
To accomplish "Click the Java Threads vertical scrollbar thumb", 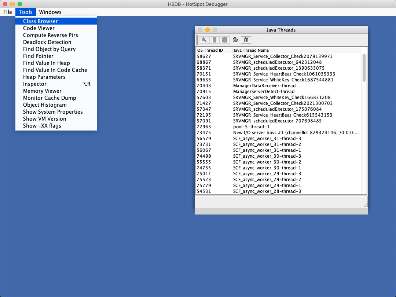I will (364, 68).
